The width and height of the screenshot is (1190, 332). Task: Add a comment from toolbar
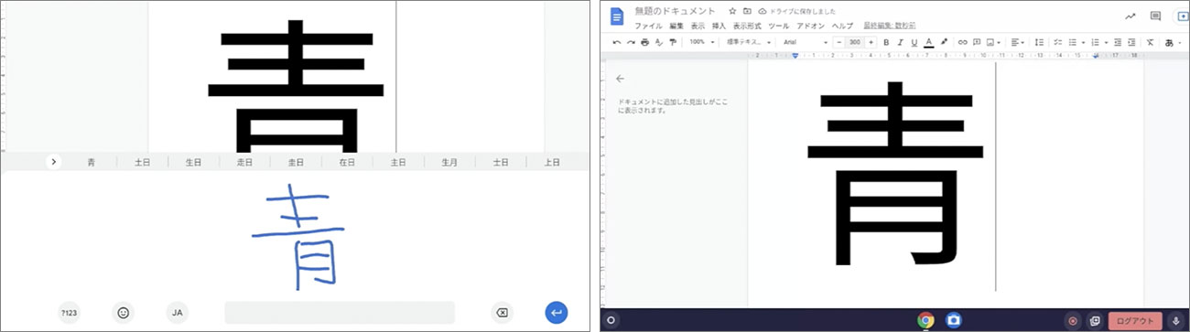pos(977,42)
